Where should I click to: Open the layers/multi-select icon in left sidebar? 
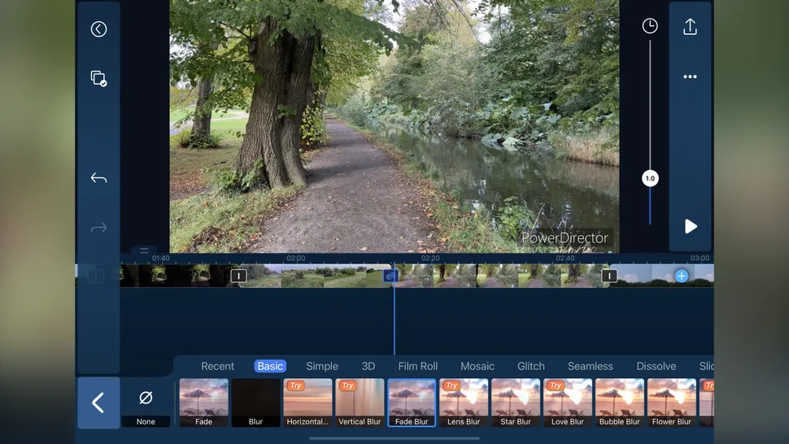click(98, 79)
